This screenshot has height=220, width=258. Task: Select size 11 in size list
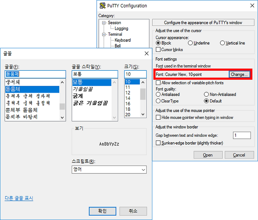[132, 87]
